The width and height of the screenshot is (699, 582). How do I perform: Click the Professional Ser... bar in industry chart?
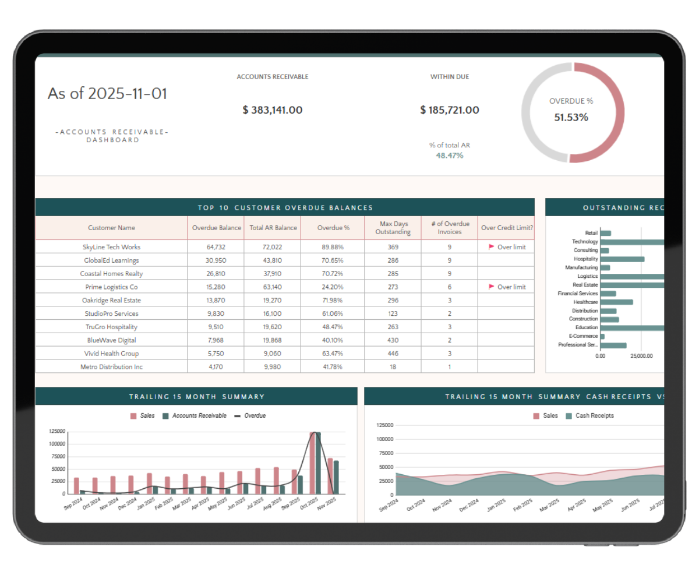[x=613, y=345]
